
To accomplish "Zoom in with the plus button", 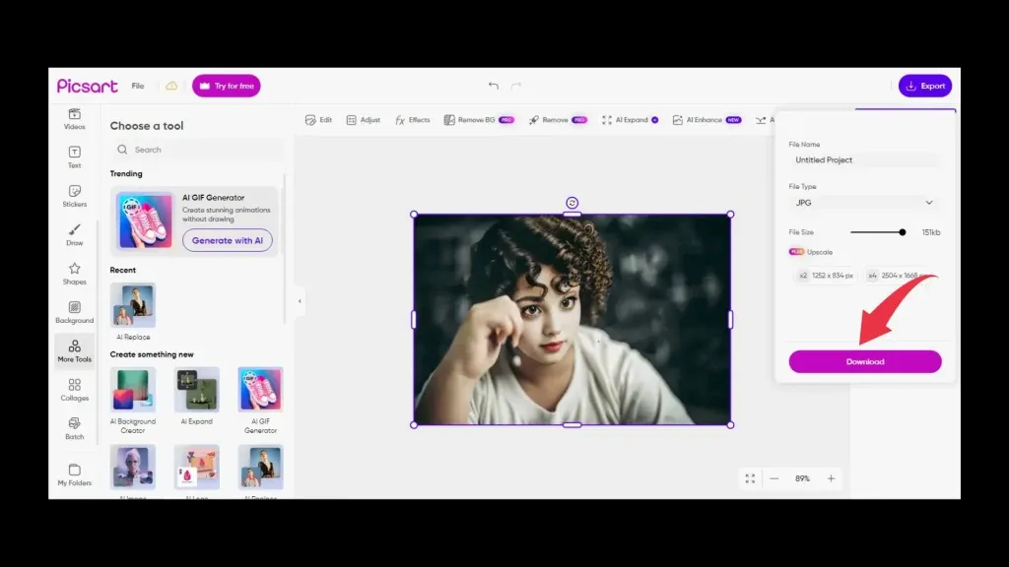I will coord(831,478).
